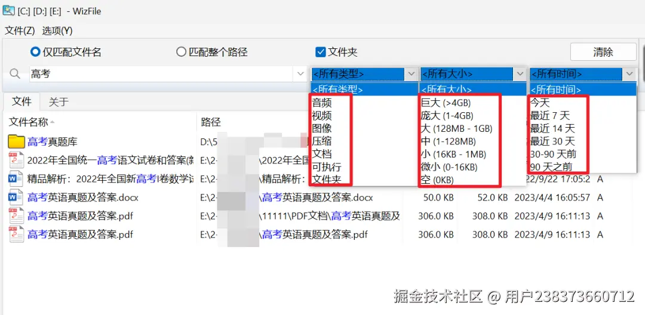Click size 50.0 KB of docx row

pos(438,197)
